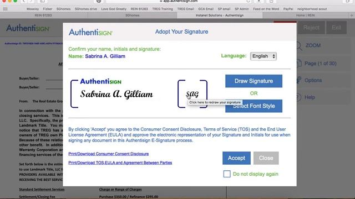Open the GCA Email bookmark
355x199 pixels.
point(206,9)
